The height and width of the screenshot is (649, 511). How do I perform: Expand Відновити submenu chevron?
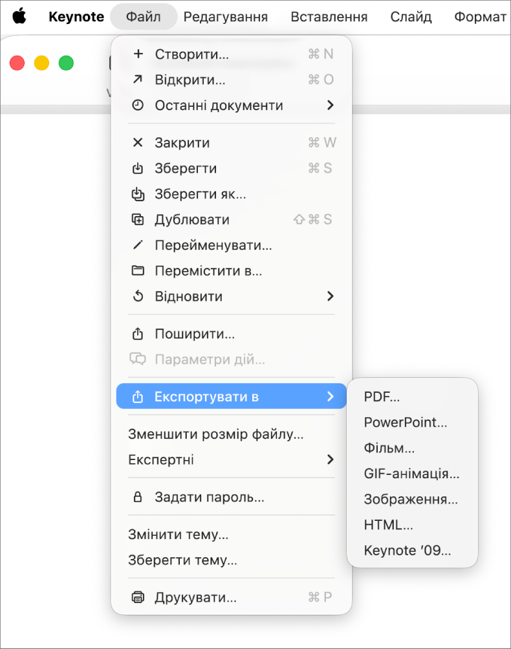coord(330,296)
